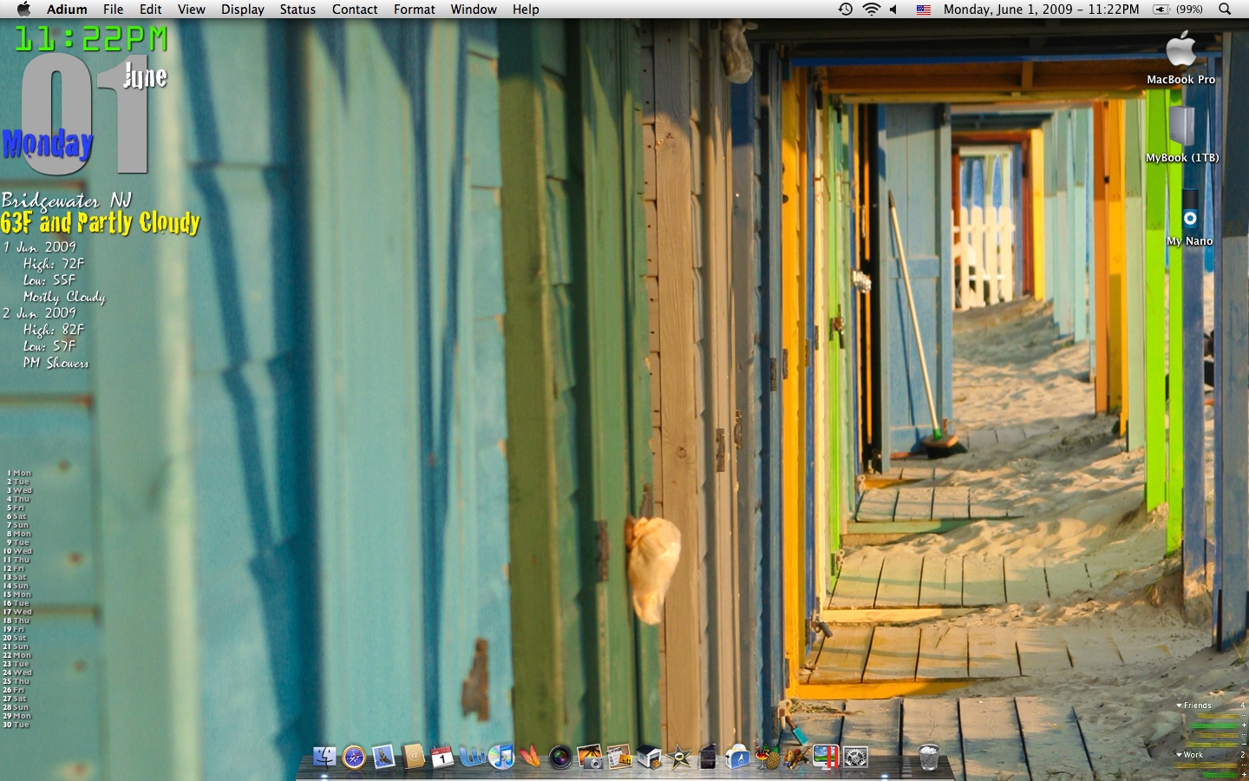Open the U.S. flag input menu
Screen dimensions: 1249x781
[x=924, y=9]
